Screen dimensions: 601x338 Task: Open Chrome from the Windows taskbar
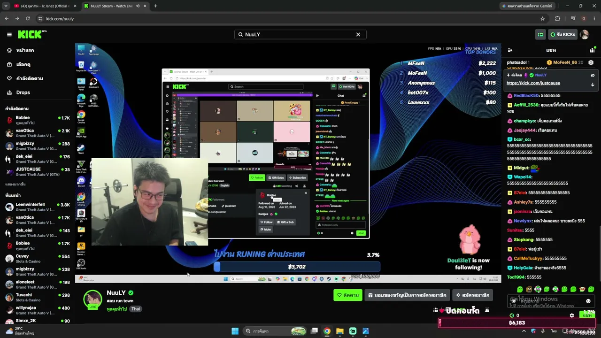pos(327,331)
